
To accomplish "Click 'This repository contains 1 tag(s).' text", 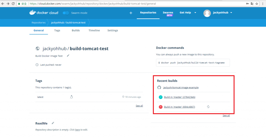I will tap(54, 88).
